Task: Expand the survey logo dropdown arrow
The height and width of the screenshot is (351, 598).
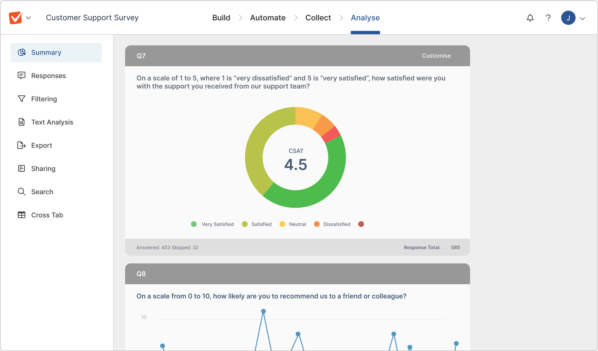Action: 29,18
